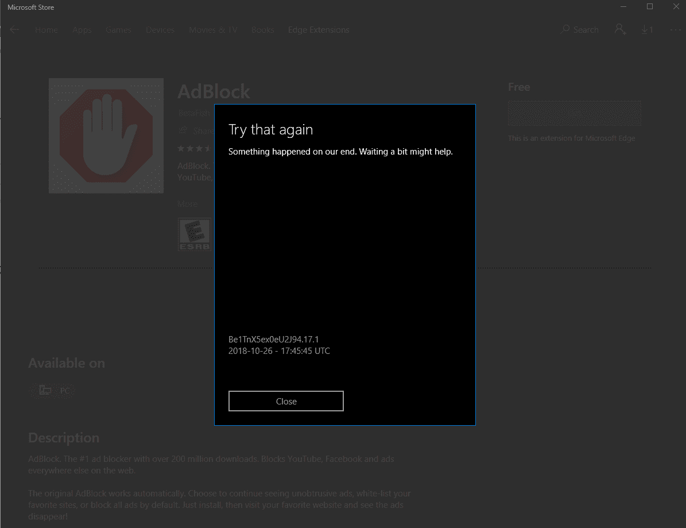This screenshot has width=686, height=528.
Task: Close the Microsoft Store window
Action: (x=676, y=7)
